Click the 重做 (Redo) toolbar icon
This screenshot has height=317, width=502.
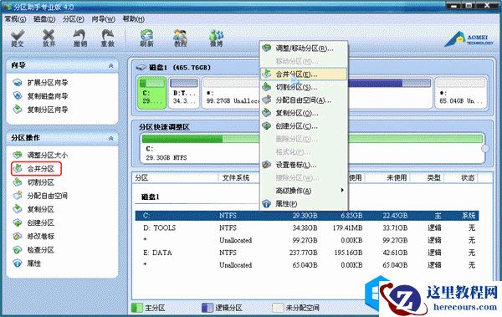(108, 38)
